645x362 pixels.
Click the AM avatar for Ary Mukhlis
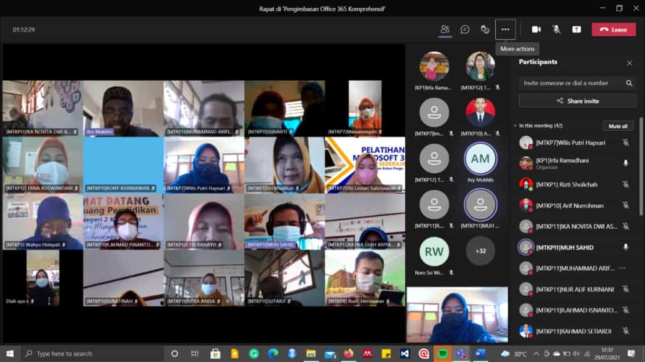click(480, 159)
